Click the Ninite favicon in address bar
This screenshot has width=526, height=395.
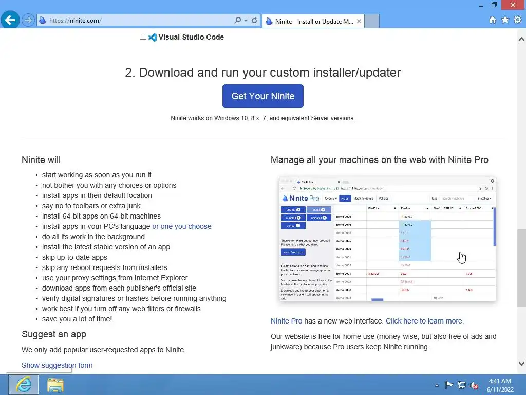pos(43,21)
